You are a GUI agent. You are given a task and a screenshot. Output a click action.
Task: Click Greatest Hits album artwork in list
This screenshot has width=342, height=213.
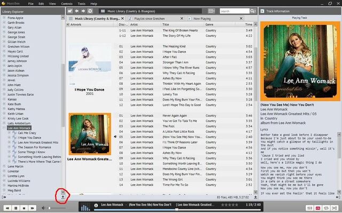tap(90, 134)
